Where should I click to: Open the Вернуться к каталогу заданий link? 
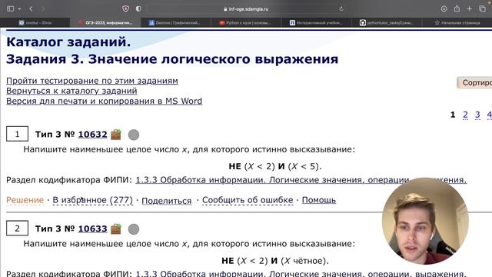71,91
